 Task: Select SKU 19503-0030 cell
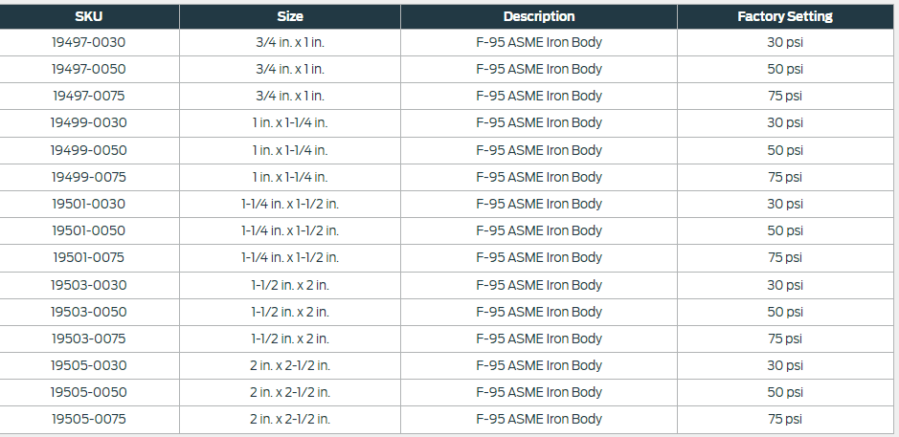pos(89,285)
